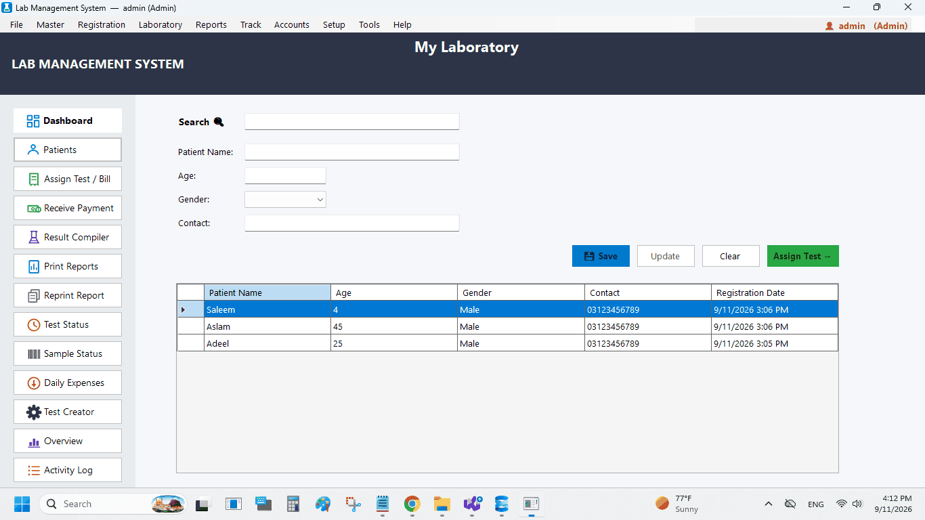Open the Accounts menu
The width and height of the screenshot is (925, 520).
[x=292, y=24]
